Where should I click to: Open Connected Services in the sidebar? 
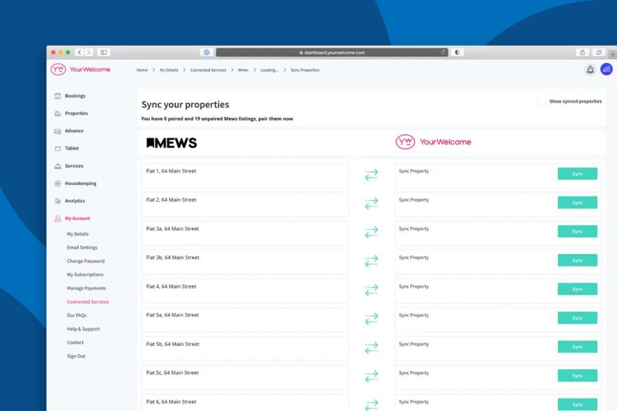[88, 302]
